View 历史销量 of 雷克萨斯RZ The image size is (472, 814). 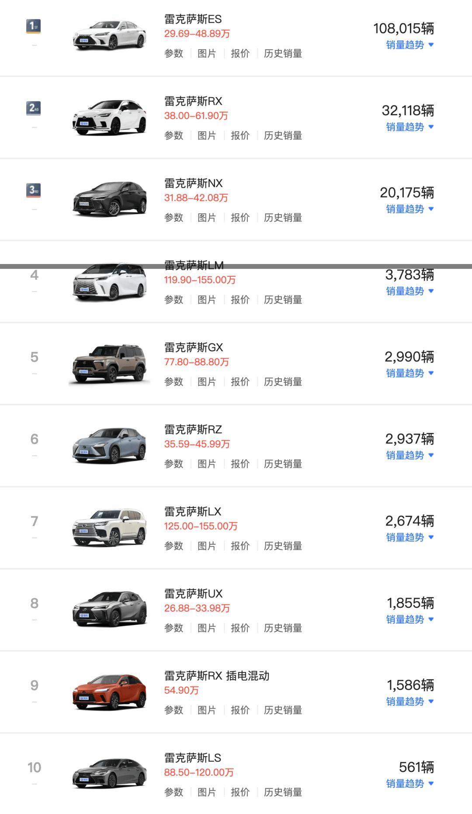(x=282, y=464)
